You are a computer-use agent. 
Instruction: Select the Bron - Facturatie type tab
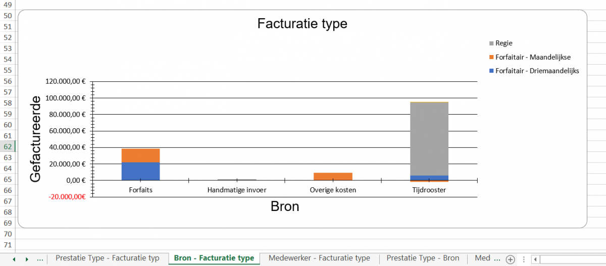pos(214,258)
